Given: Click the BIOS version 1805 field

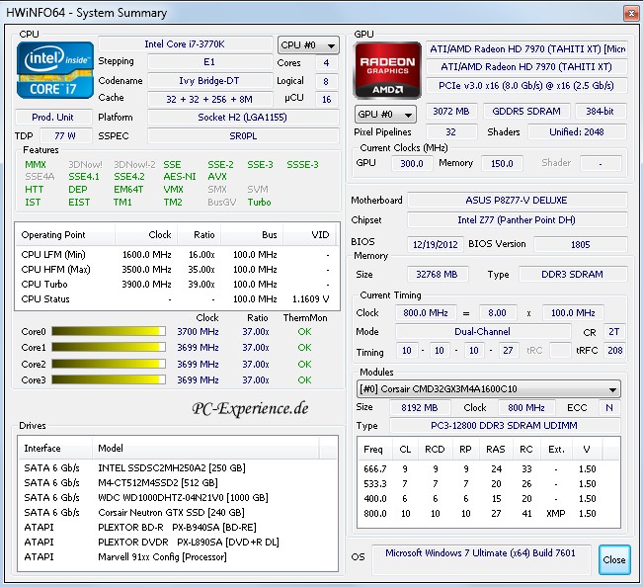Looking at the screenshot, I should pyautogui.click(x=580, y=244).
